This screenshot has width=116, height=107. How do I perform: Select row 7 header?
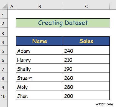click(x=4, y=68)
